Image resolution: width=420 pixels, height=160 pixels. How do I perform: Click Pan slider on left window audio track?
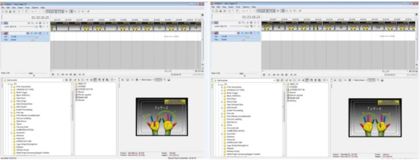point(32,40)
